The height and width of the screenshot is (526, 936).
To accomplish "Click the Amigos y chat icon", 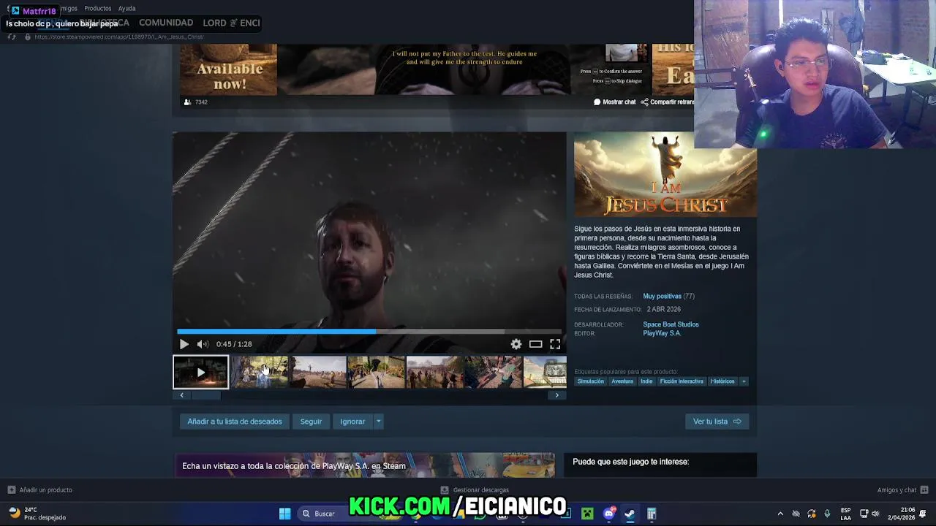I will pos(924,490).
